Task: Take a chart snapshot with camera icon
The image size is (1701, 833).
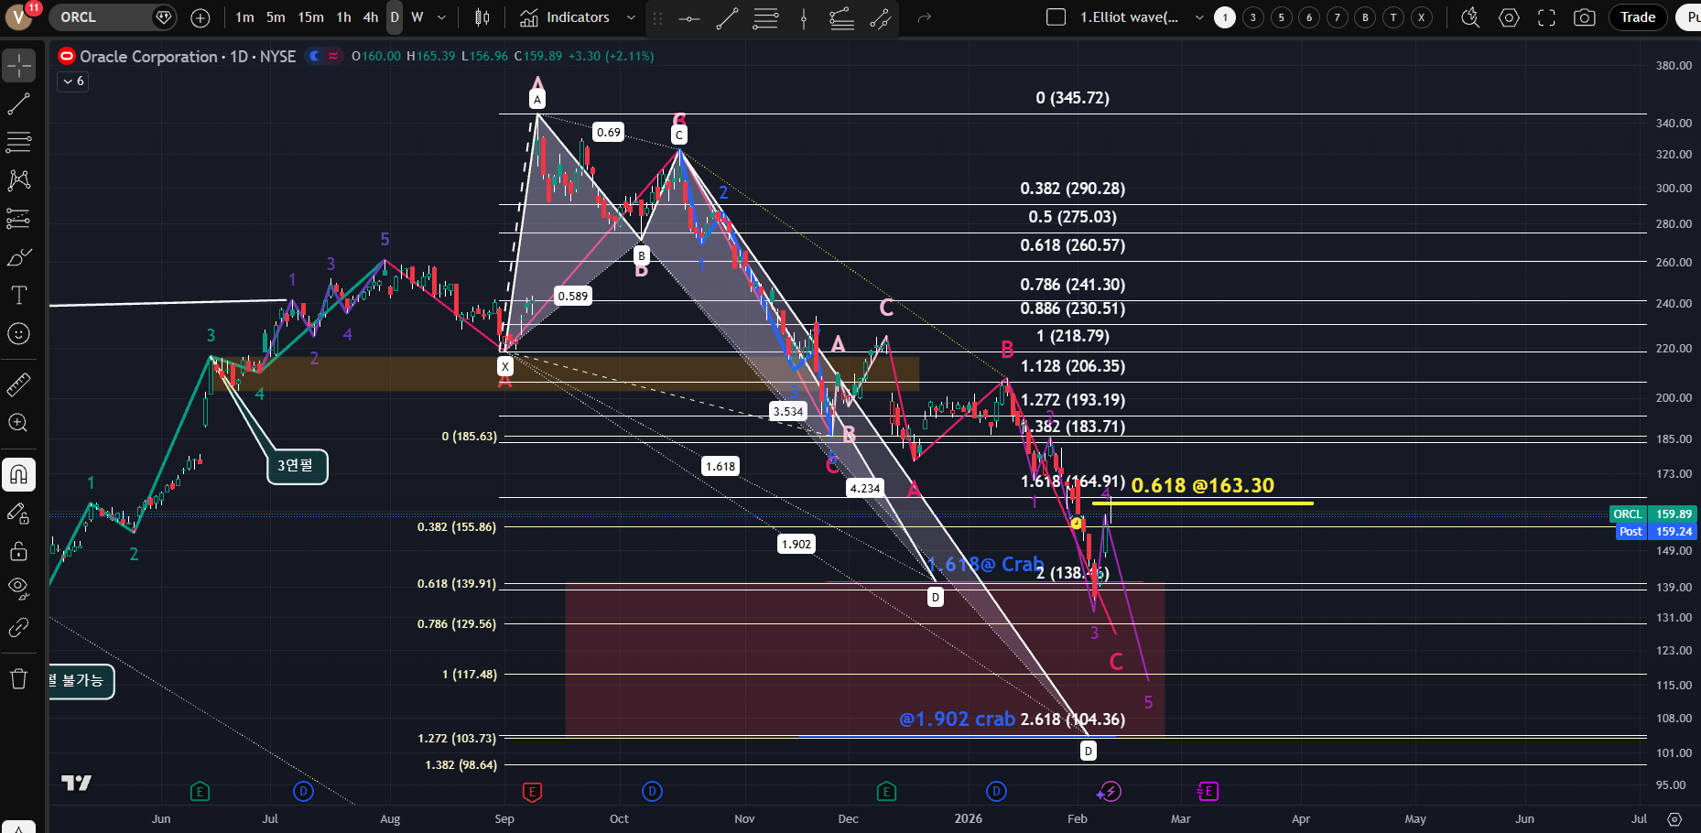Action: coord(1584,17)
